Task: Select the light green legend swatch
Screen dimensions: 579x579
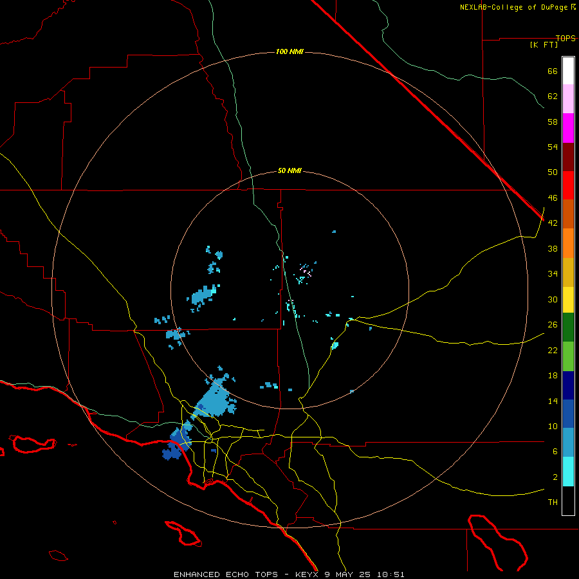Action: [568, 356]
